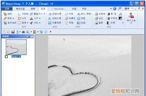Click the 分割 scissors icon
Viewport: 146px width, 96px height.
pos(31,23)
